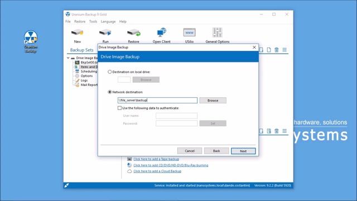Click the Uranium Backup desktop shortcut icon
Image resolution: width=357 pixels, height=201 pixels.
31,37
